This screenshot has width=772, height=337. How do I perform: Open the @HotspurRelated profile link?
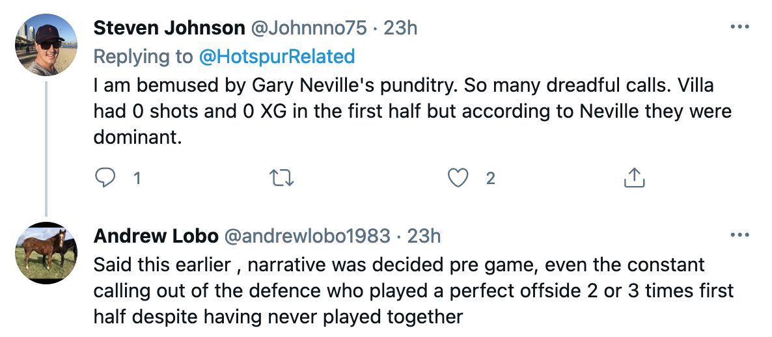[277, 57]
